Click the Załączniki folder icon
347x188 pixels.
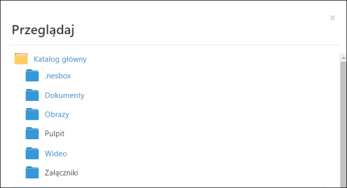pyautogui.click(x=32, y=172)
